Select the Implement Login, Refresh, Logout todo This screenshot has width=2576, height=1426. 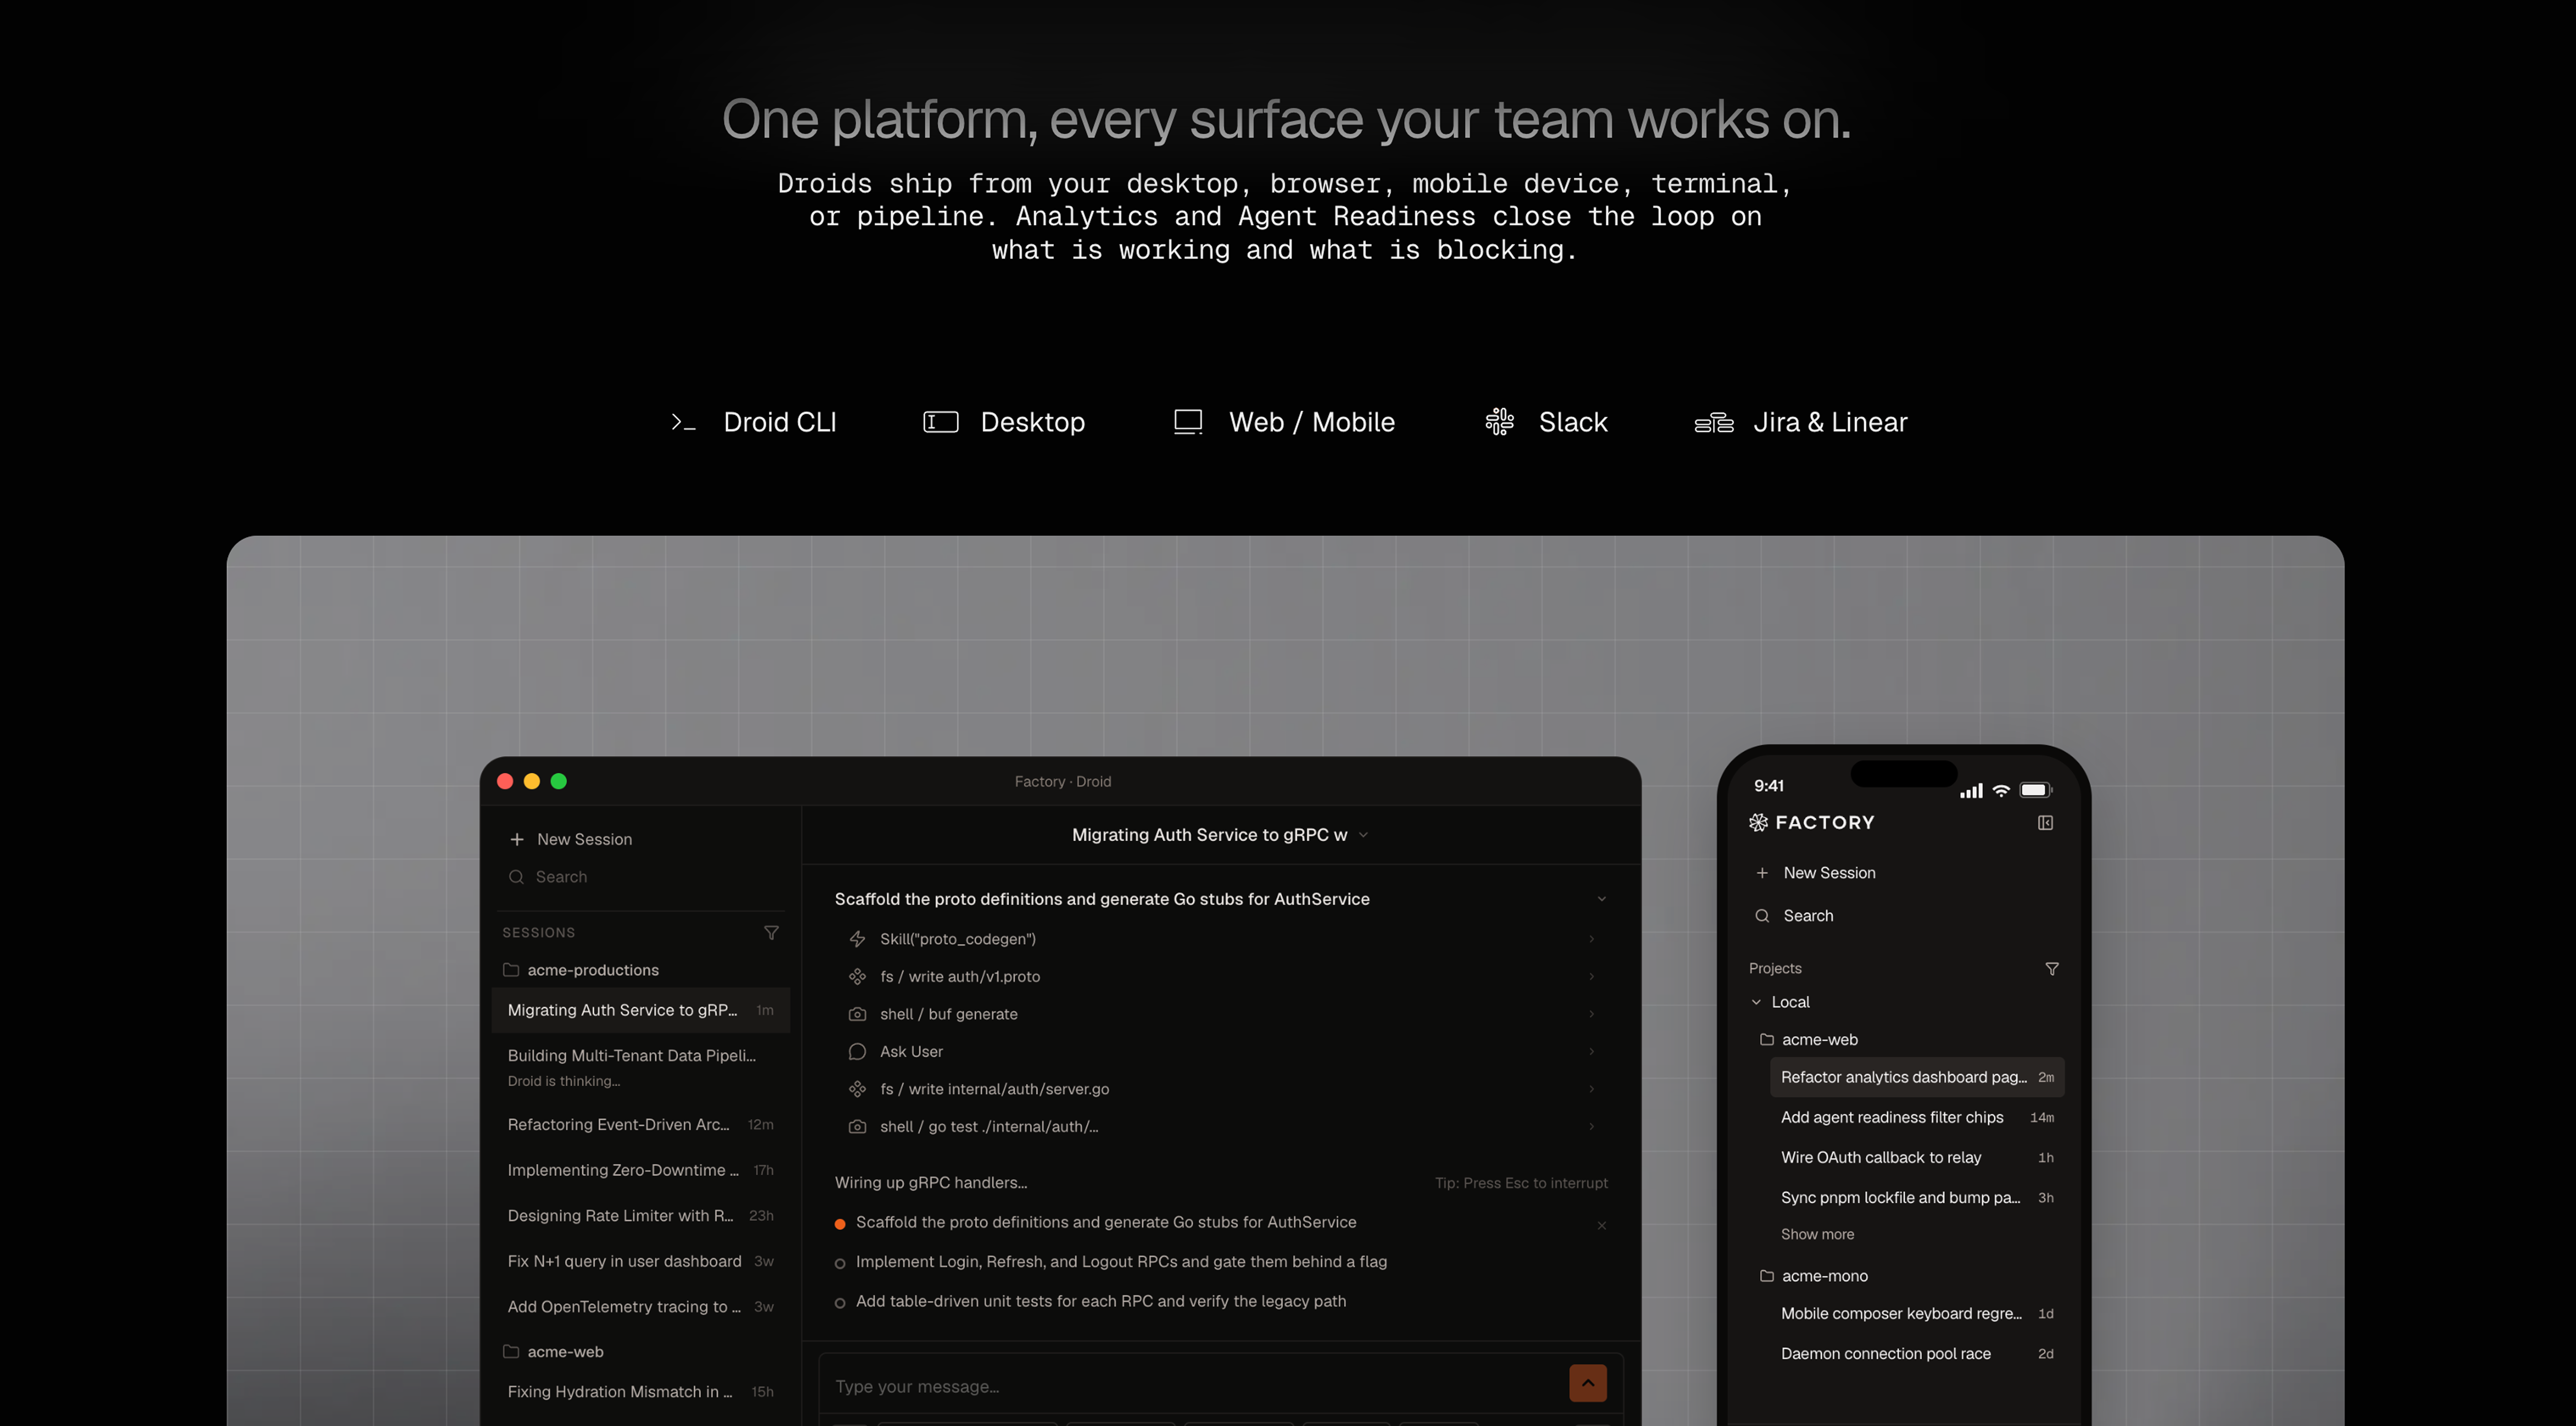click(1111, 1262)
